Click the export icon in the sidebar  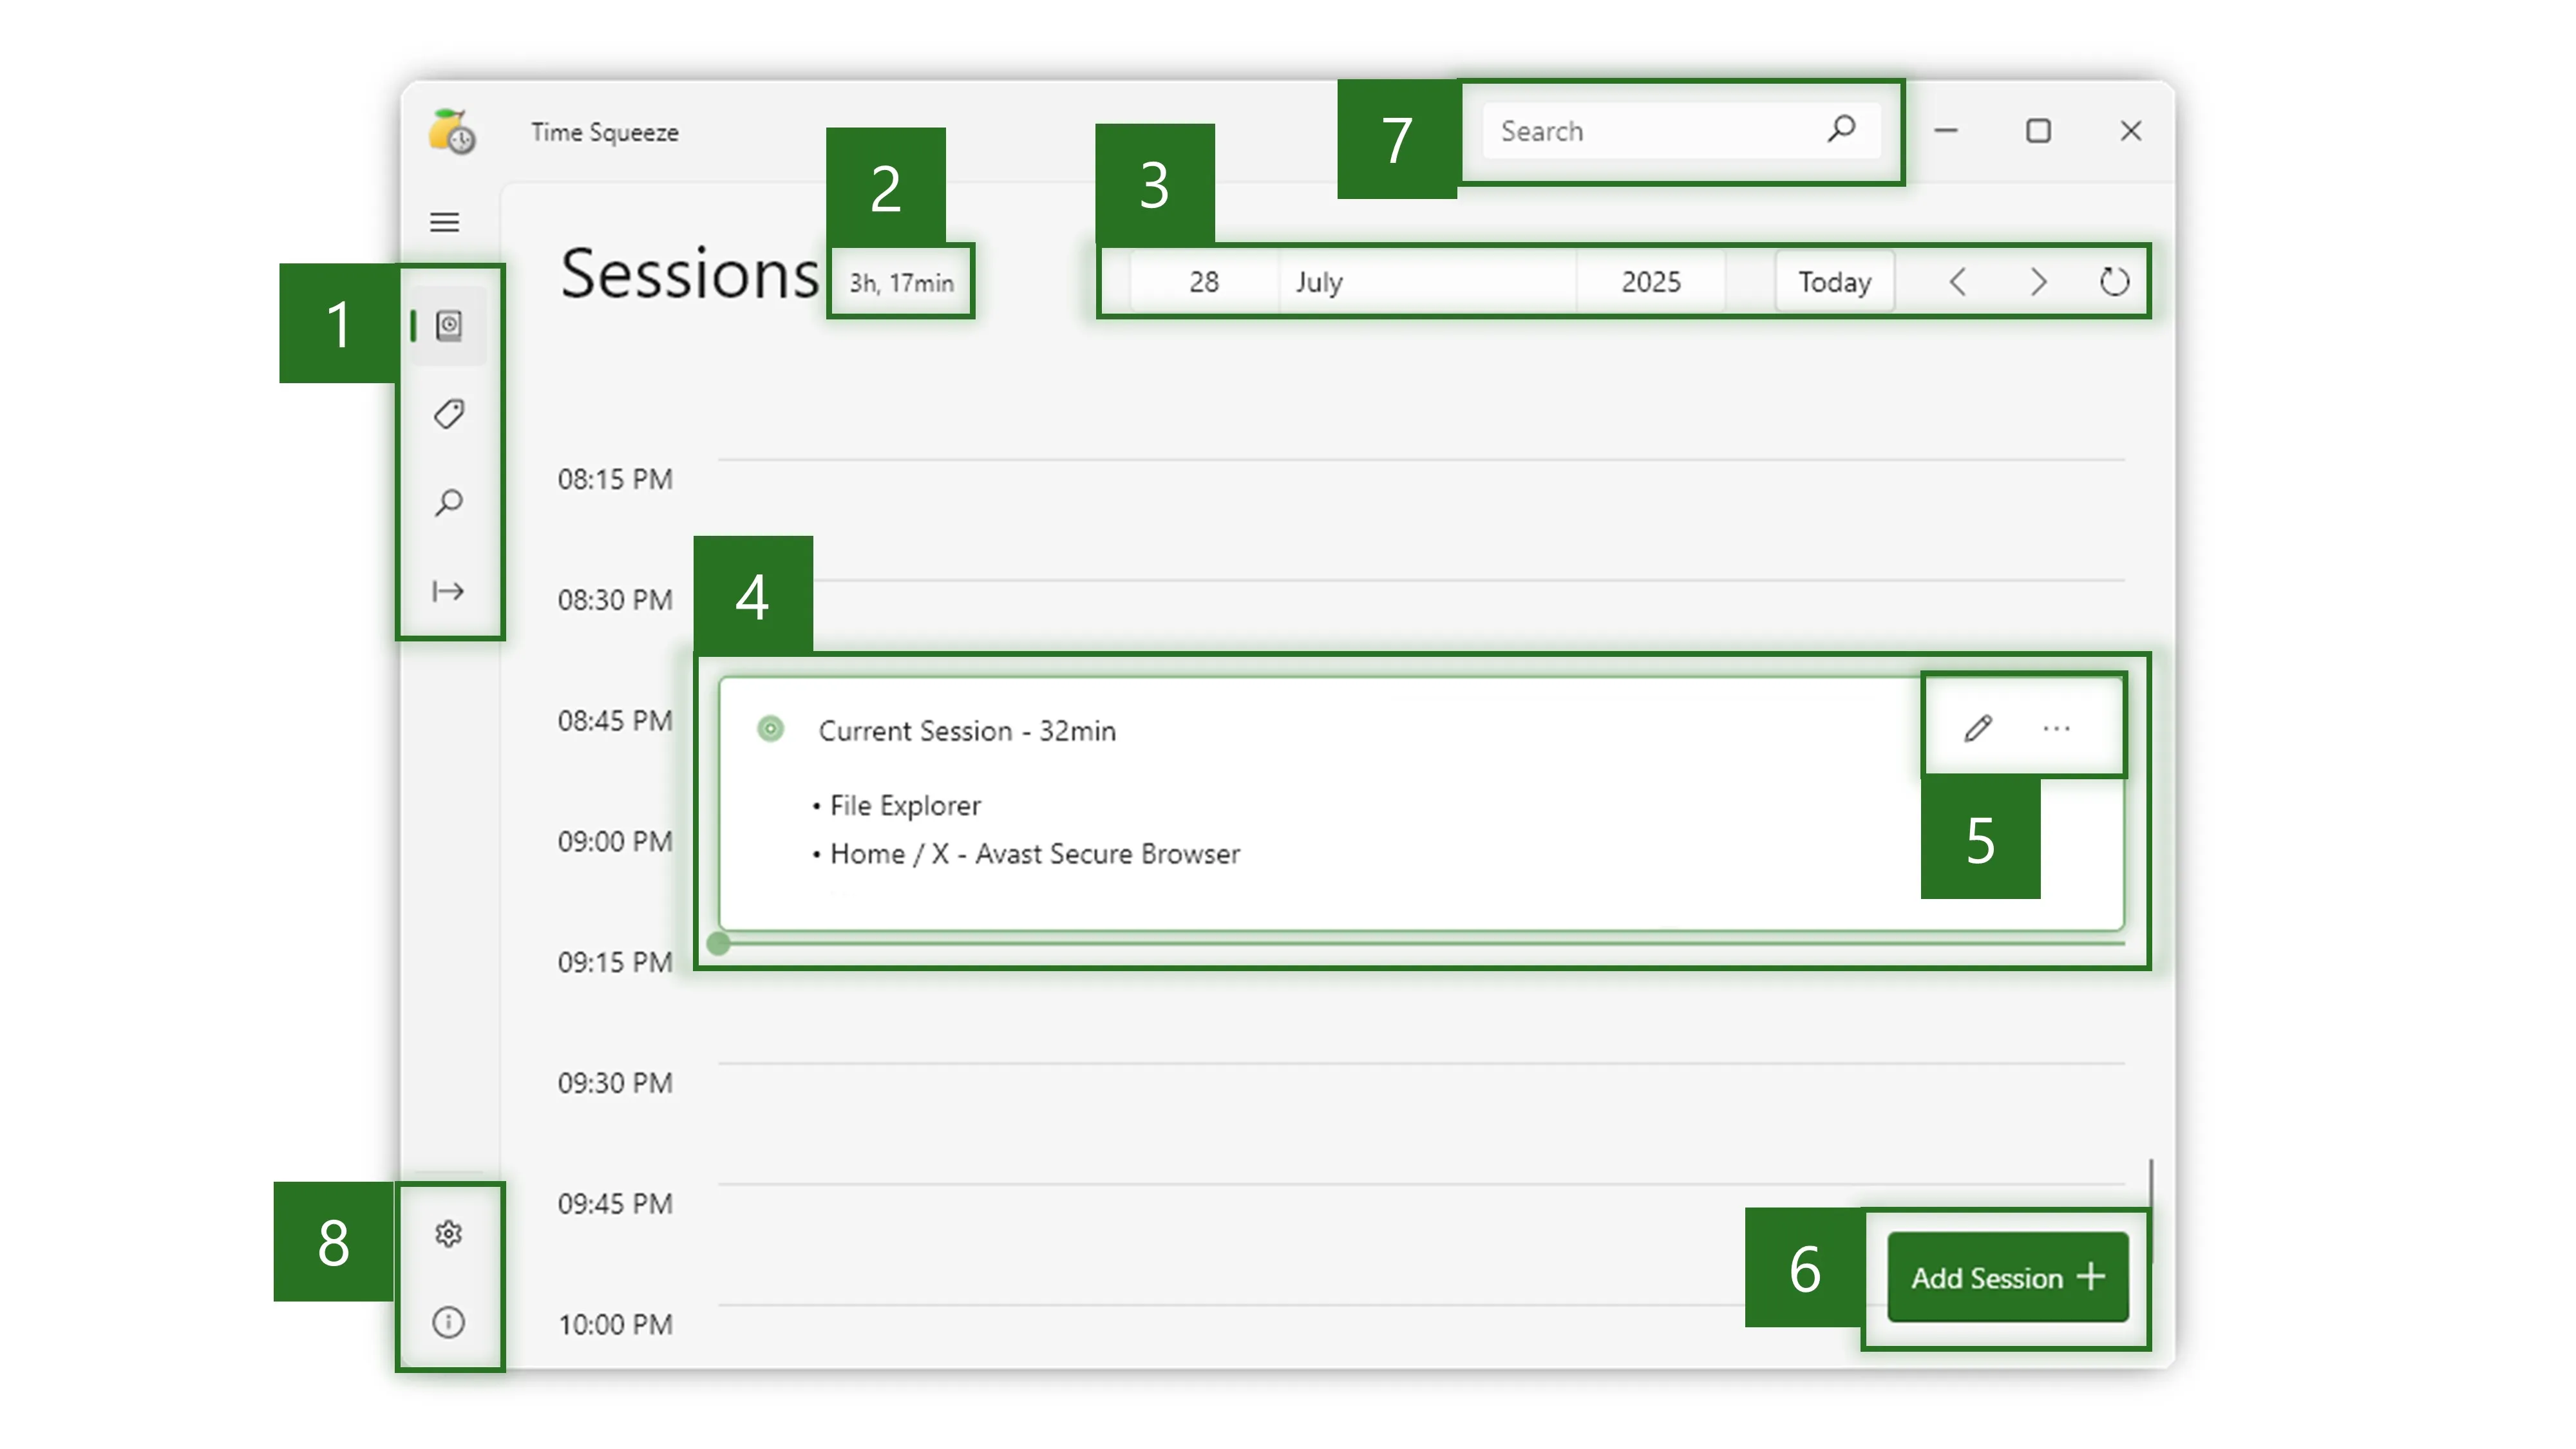click(447, 590)
